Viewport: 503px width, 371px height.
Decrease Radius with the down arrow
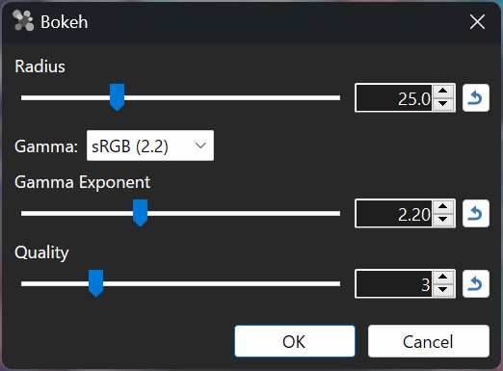[x=443, y=104]
